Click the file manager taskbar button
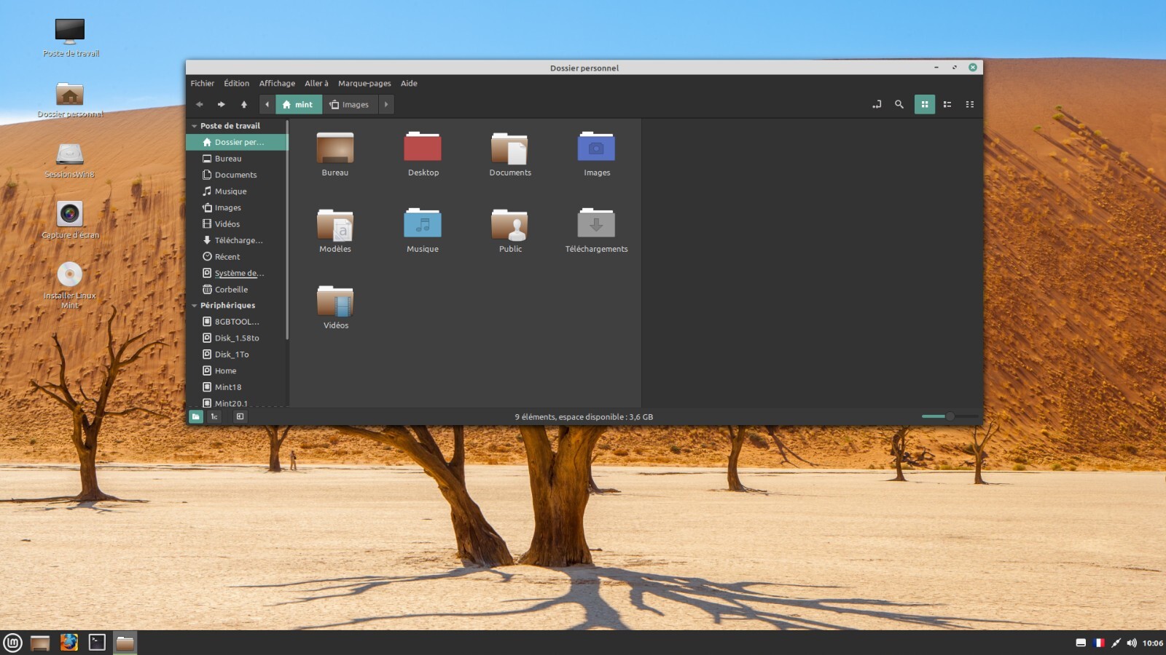This screenshot has width=1166, height=655. coord(125,643)
